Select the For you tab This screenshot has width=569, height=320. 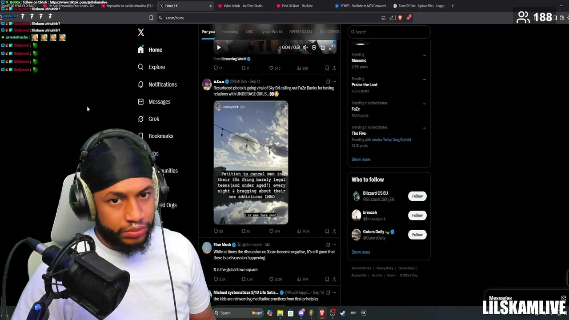click(208, 32)
